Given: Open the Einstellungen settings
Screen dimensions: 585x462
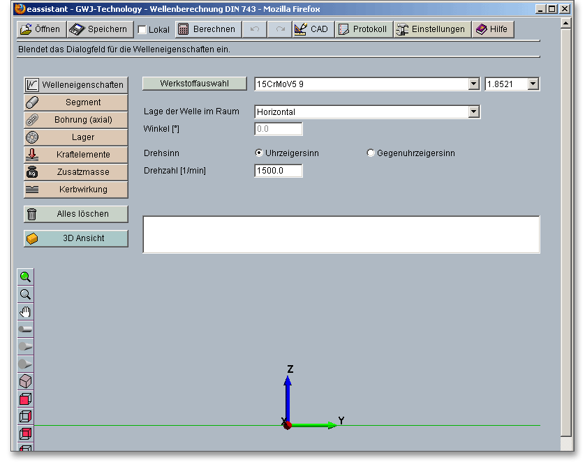Looking at the screenshot, I should tap(431, 29).
